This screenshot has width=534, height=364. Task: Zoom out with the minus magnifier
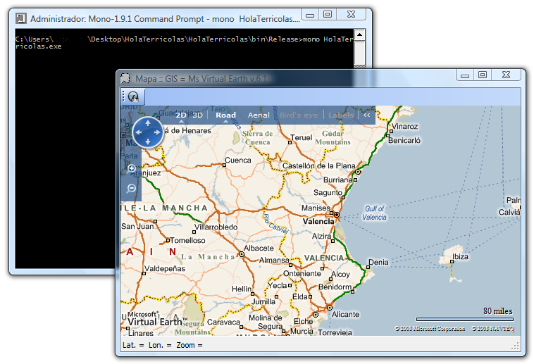[132, 188]
